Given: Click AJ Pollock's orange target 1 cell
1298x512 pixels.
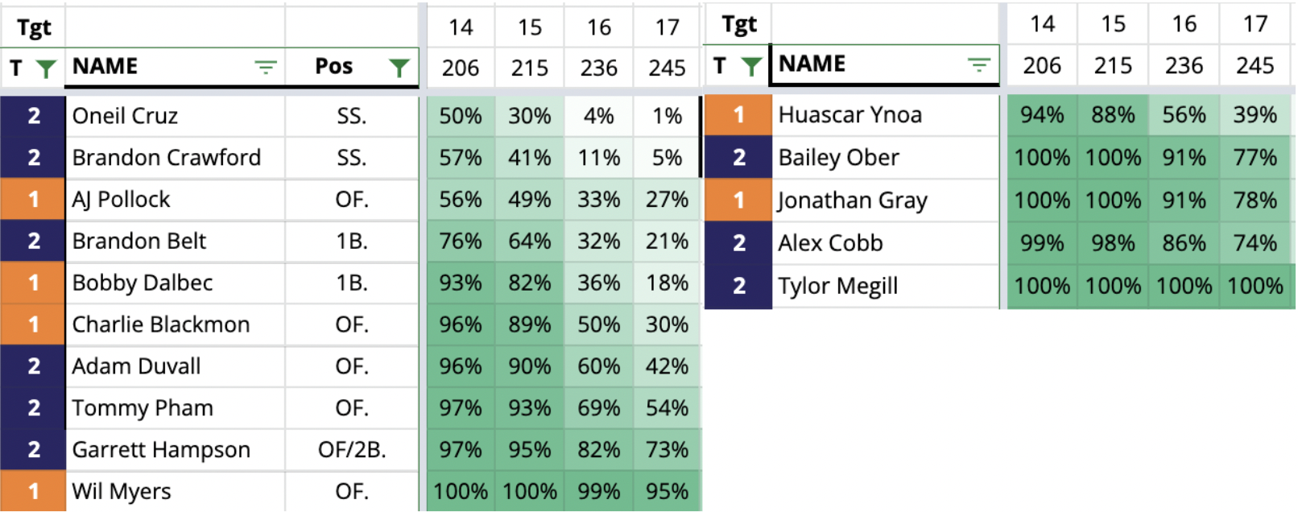Looking at the screenshot, I should 33,200.
